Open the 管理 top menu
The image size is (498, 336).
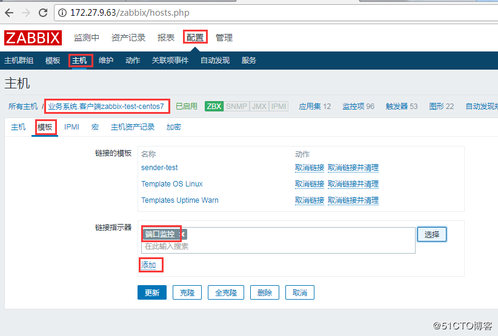(x=224, y=38)
